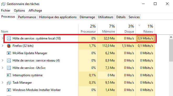Click the gear icon of Hôte de service : système local
This screenshot has height=96, width=173.
pos(9,38)
